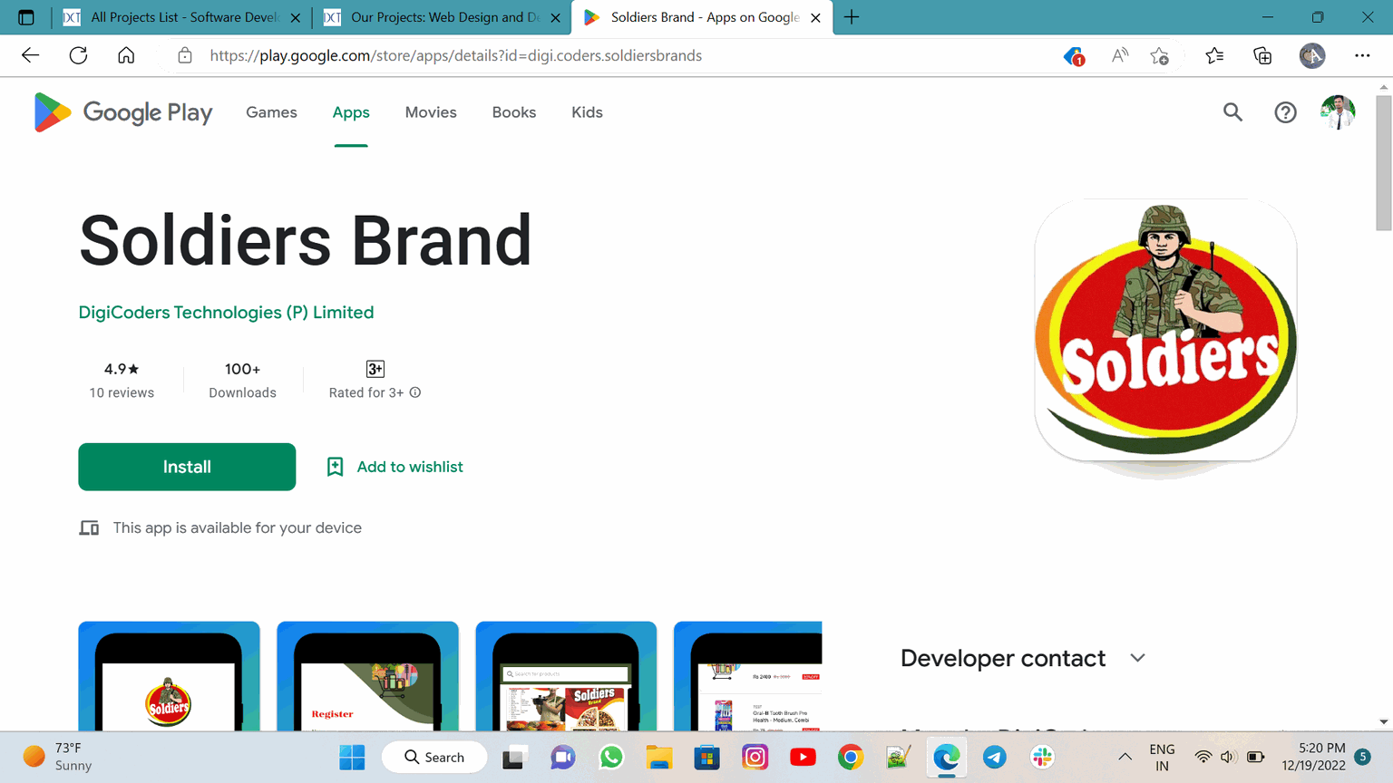Screen dimensions: 1393x783
Task: Click 'This app is available for your device'
Action: point(238,527)
